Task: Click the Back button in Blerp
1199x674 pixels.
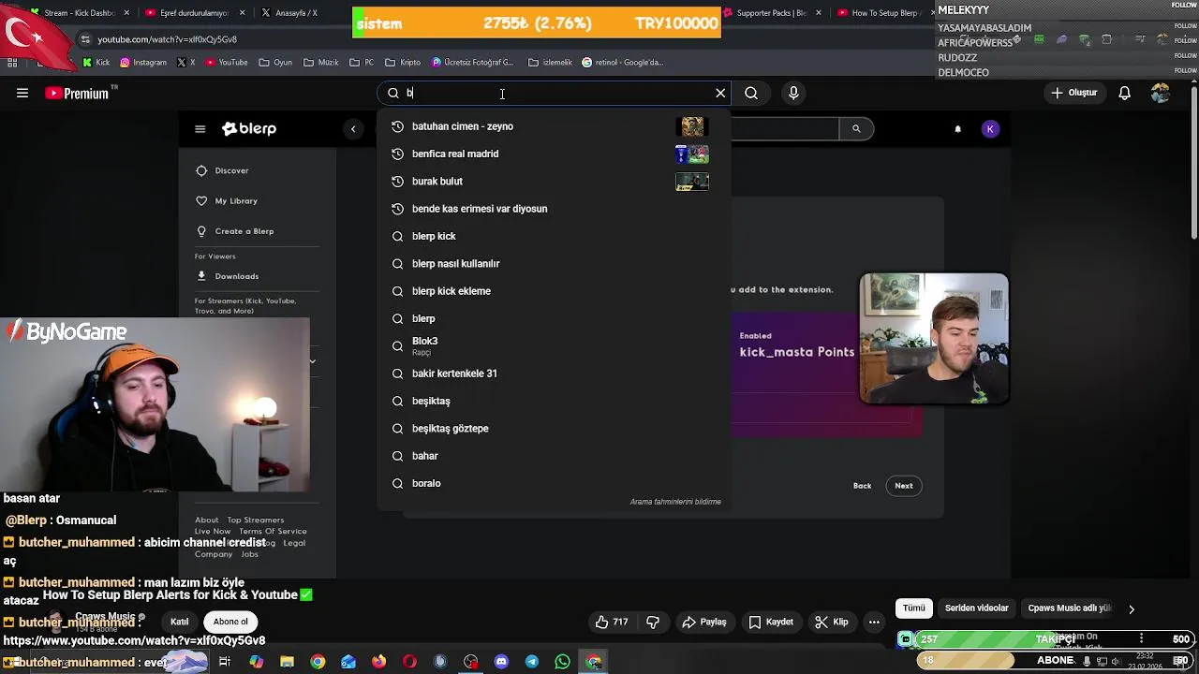Action: click(x=862, y=486)
